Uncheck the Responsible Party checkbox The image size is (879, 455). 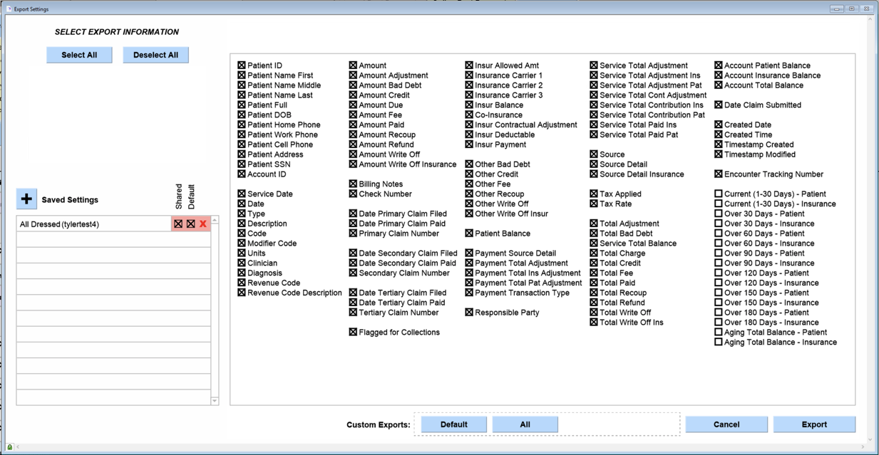point(469,313)
